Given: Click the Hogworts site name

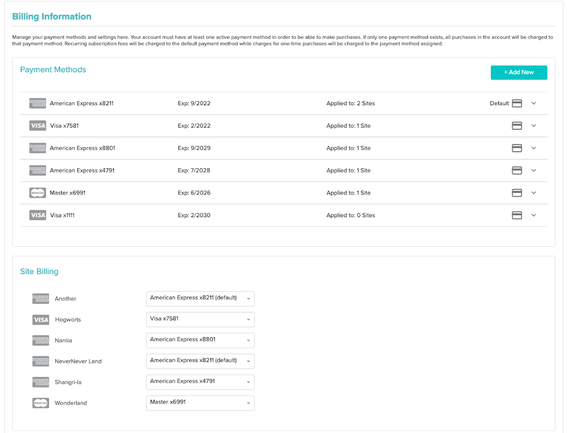Looking at the screenshot, I should coord(68,320).
